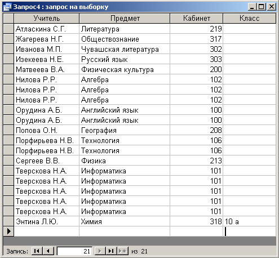279x258 pixels.
Task: Click the Учитель column header
Action: pyautogui.click(x=47, y=19)
